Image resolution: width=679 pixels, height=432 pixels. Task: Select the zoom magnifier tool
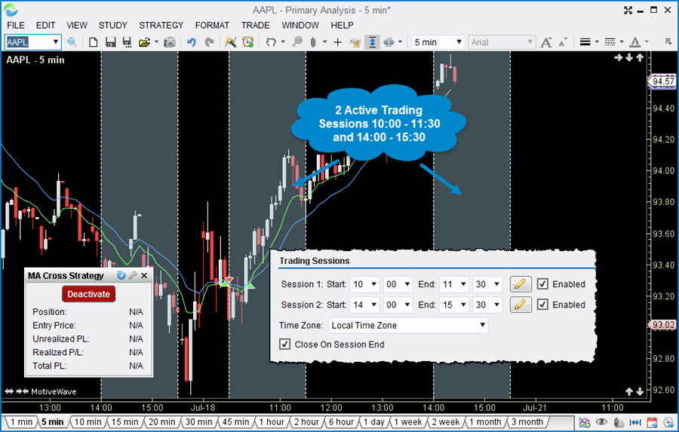pyautogui.click(x=297, y=42)
